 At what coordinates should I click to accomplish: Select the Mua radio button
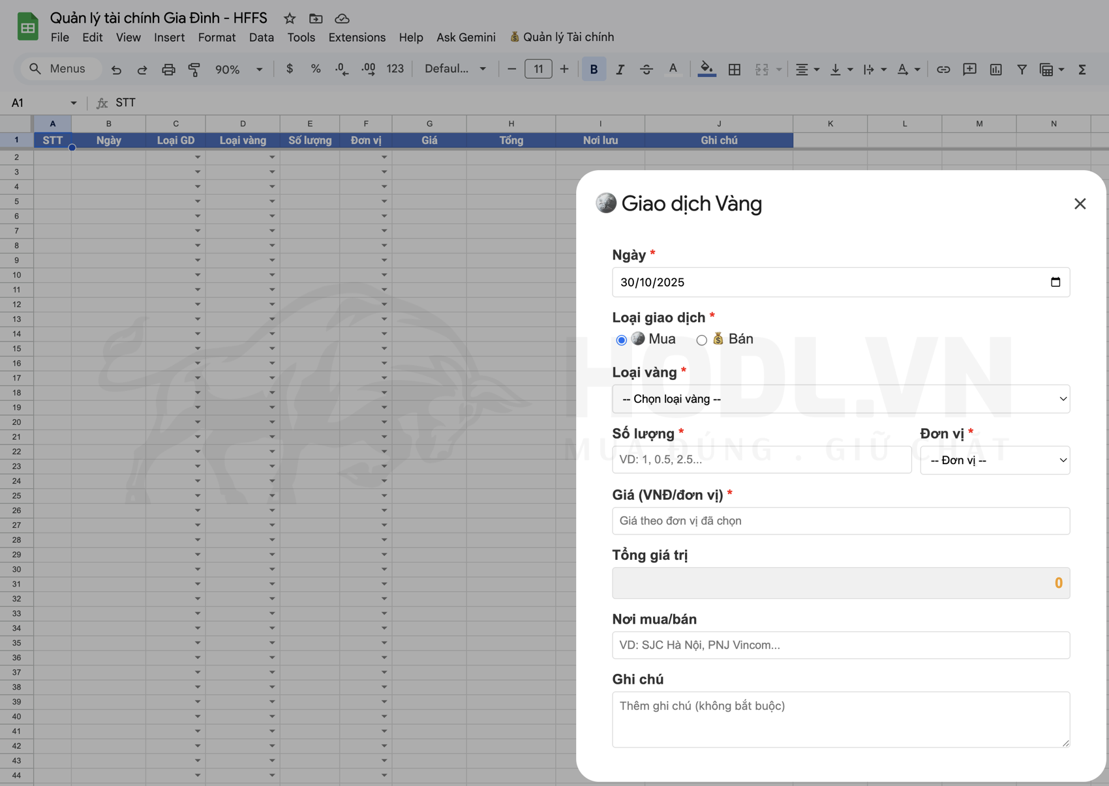coord(621,340)
